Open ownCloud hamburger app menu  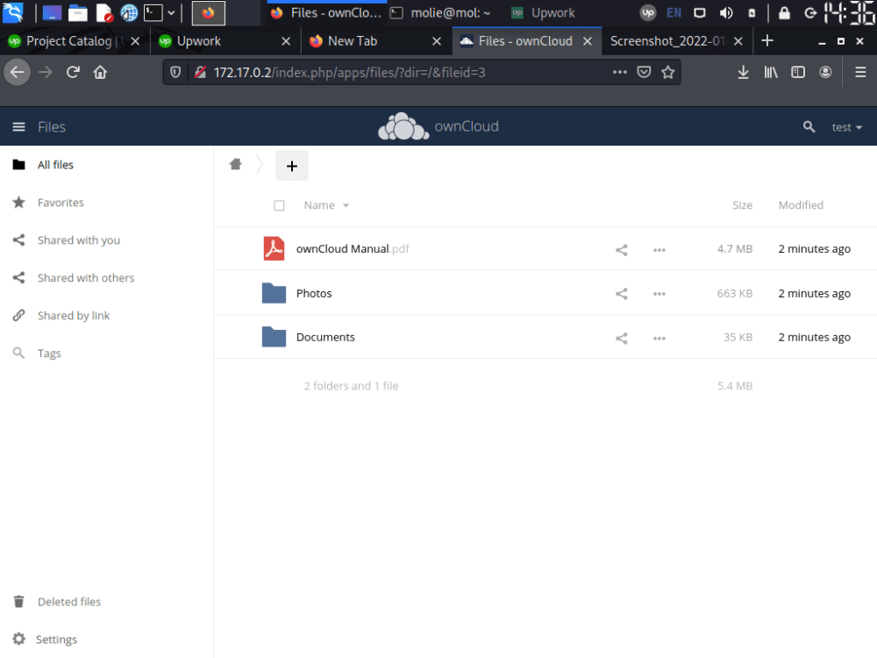(19, 127)
